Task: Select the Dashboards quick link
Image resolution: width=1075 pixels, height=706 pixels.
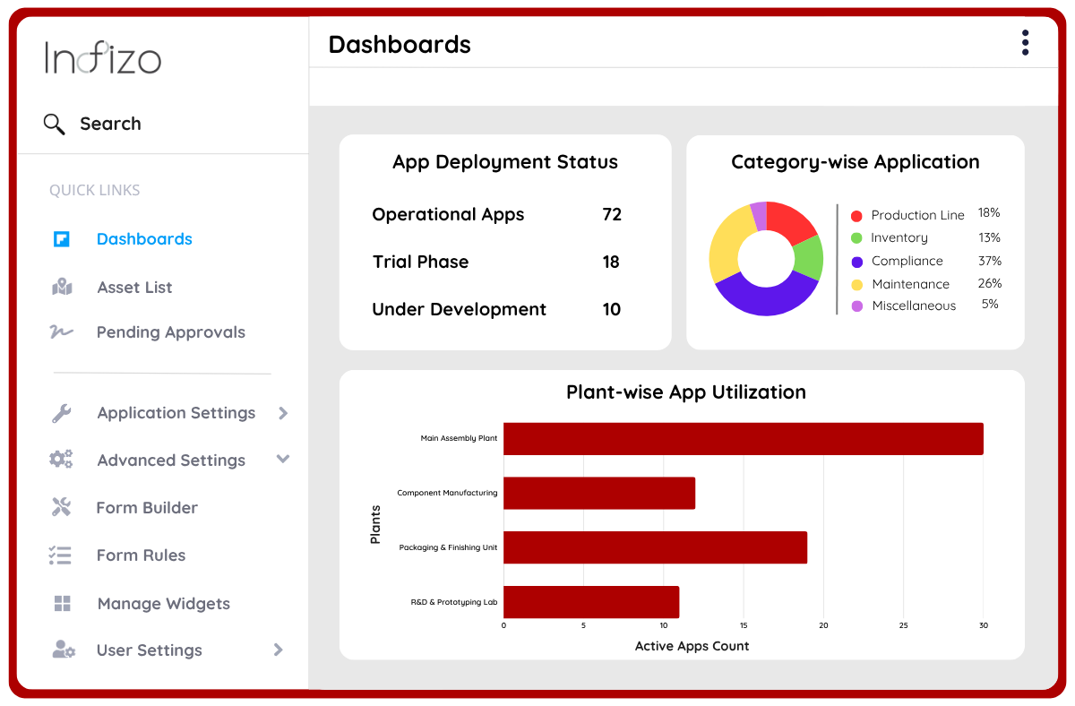Action: (144, 238)
